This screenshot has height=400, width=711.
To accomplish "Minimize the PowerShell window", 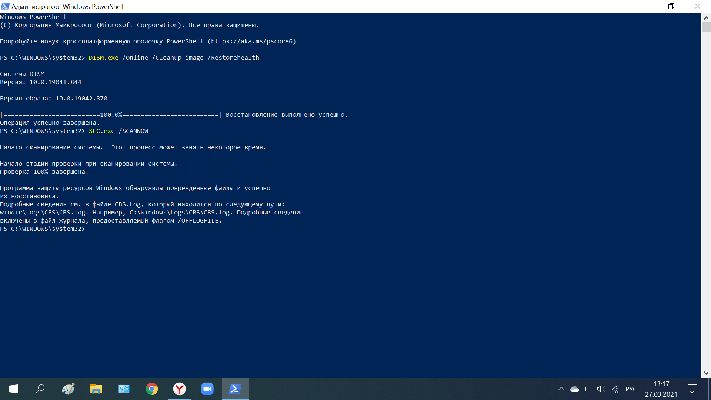I will 645,6.
